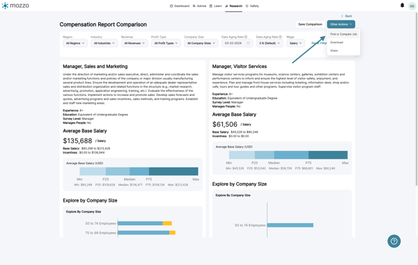
Task: Expand the All Company Sizes dropdown
Action: coord(201,43)
